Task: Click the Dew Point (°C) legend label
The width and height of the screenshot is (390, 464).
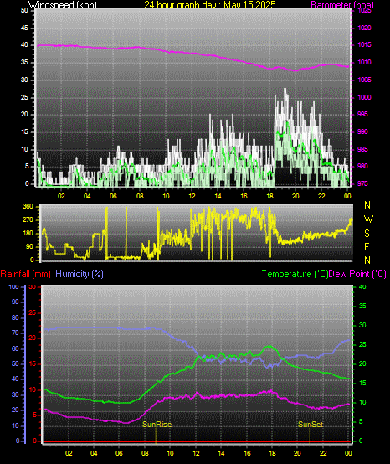Action: pos(357,274)
